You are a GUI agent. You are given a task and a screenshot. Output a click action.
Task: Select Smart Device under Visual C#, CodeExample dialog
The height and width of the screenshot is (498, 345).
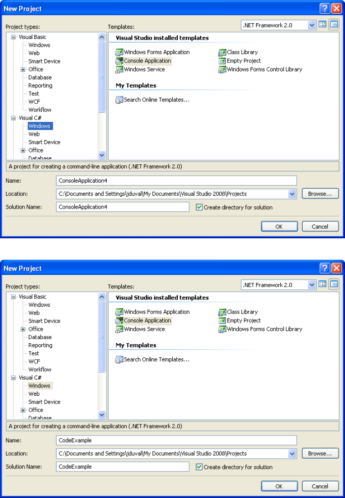pos(44,402)
